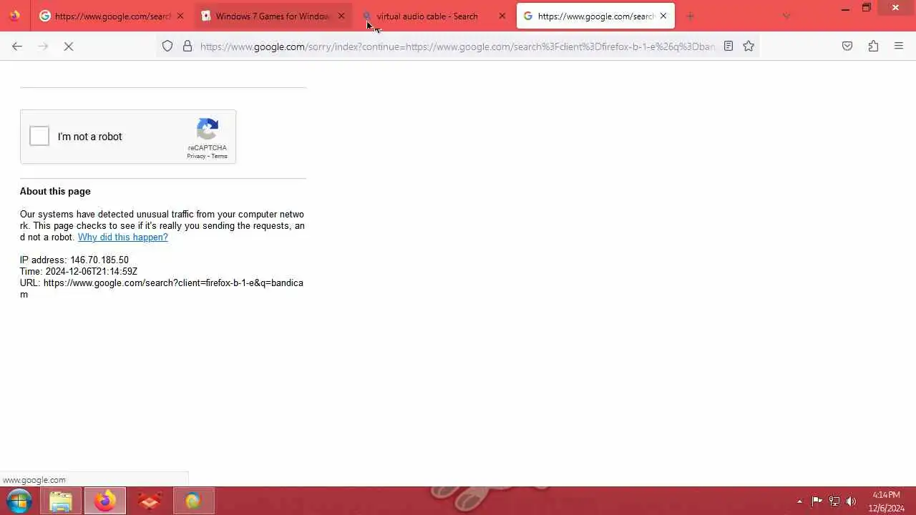Open the red app taskbar icon
Viewport: 916px width, 515px height.
click(x=150, y=501)
